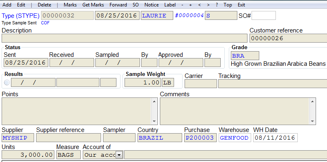Click the High Grown Brazilian Arabica Beans text
The width and height of the screenshot is (327, 162).
click(x=278, y=64)
